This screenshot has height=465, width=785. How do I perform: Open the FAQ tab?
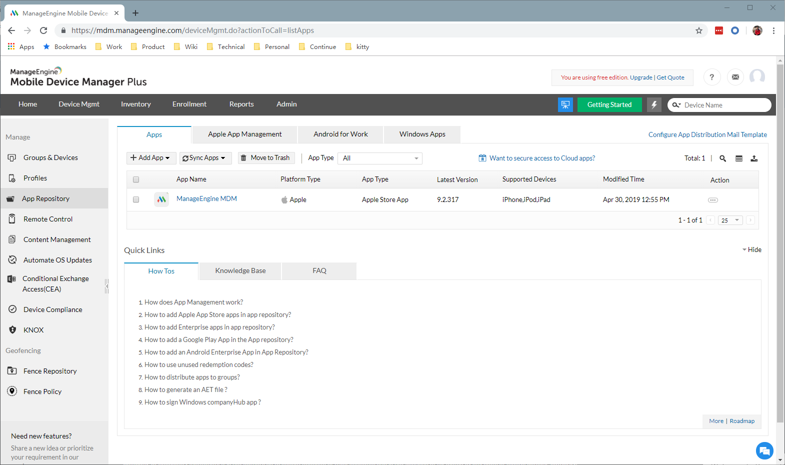(x=319, y=271)
